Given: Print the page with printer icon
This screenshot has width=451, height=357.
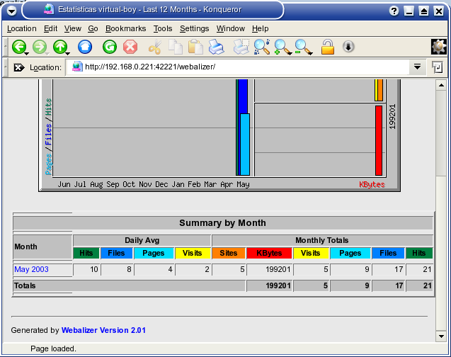Looking at the screenshot, I should point(217,47).
